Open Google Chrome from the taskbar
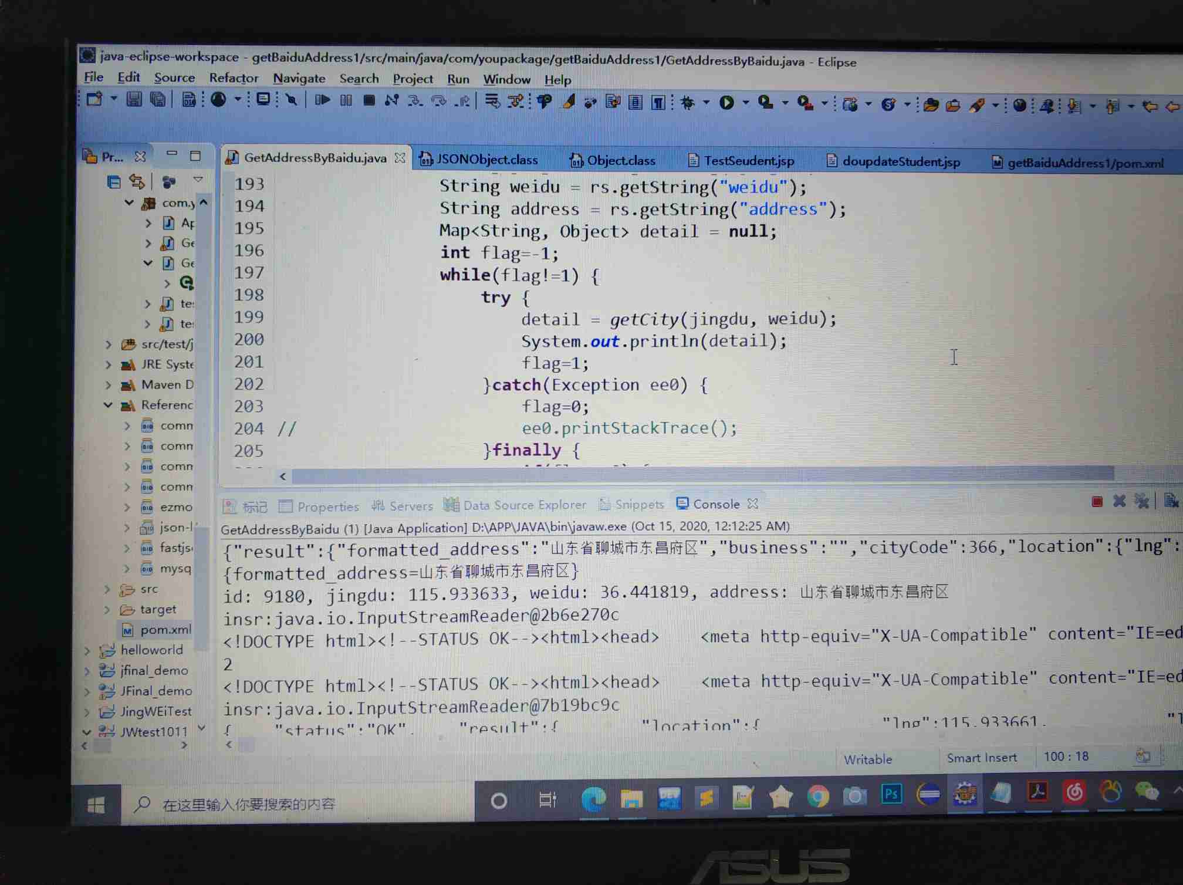Viewport: 1183px width, 885px height. tap(817, 796)
